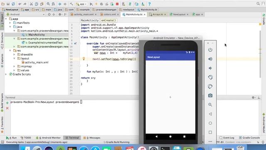Expand the values folder
Viewport: 266px width, 150px height.
point(15,70)
